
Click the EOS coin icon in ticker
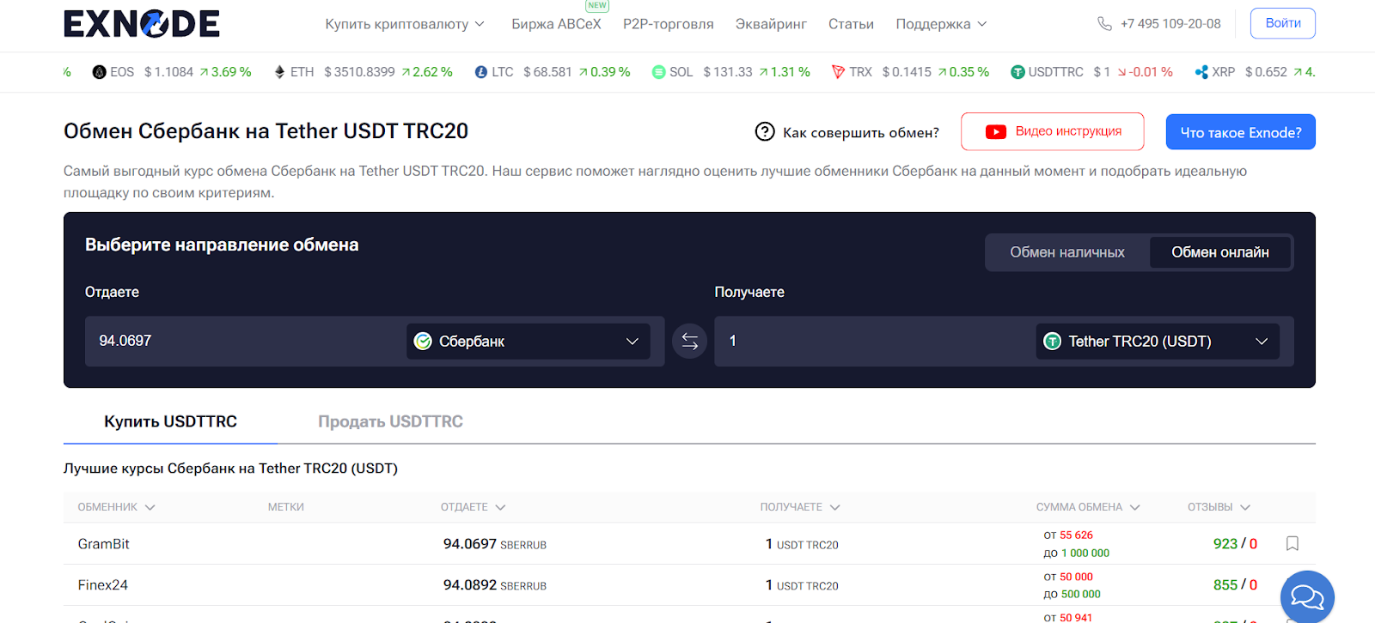pos(100,72)
